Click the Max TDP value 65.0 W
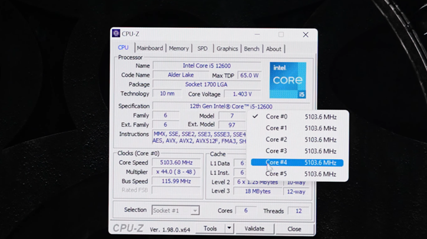This screenshot has height=239, width=427. [x=249, y=76]
